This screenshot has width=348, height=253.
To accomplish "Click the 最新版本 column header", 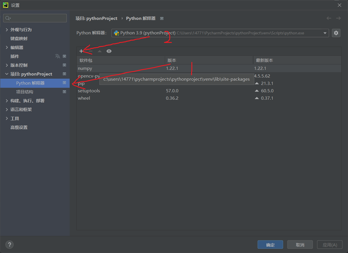I will (297, 60).
